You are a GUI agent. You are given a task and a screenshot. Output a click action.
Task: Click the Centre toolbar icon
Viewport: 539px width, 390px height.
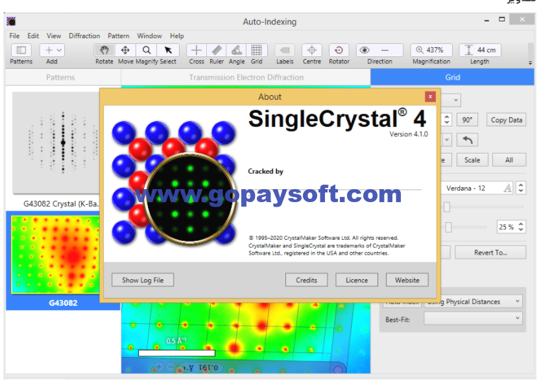coord(312,50)
